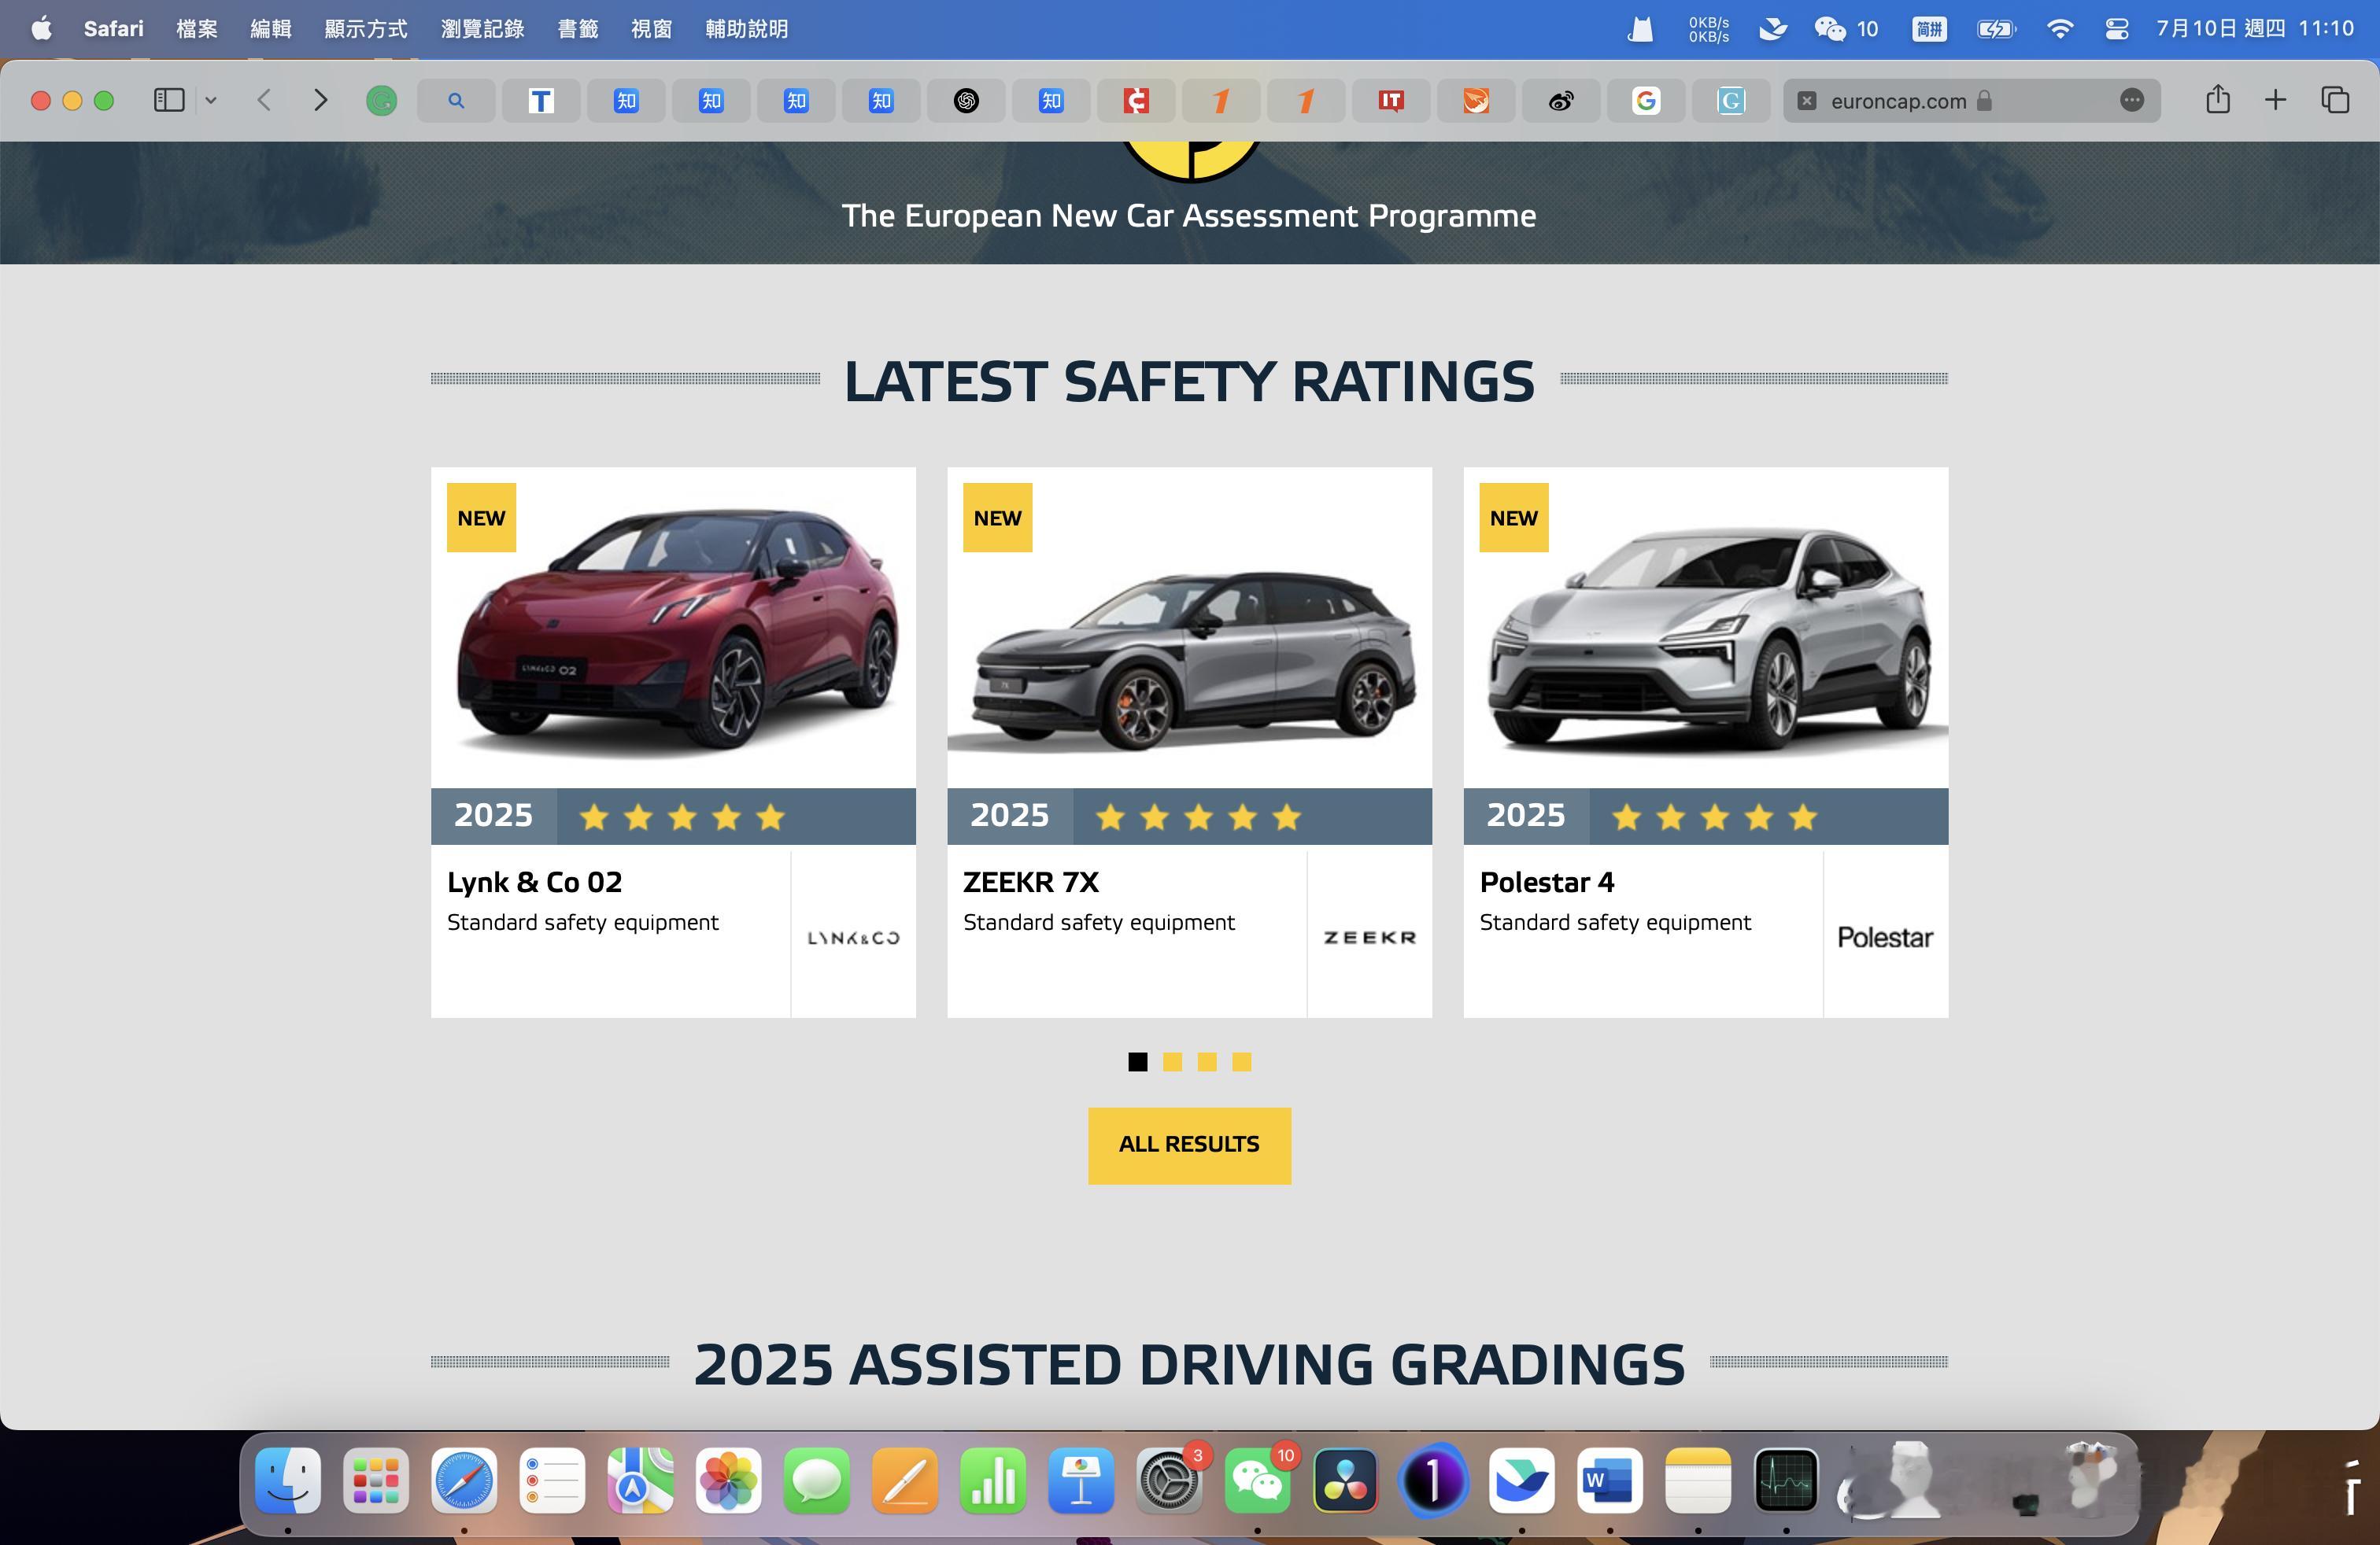2380x1545 pixels.
Task: Open Activity Monitor from the Dock
Action: (1786, 1480)
